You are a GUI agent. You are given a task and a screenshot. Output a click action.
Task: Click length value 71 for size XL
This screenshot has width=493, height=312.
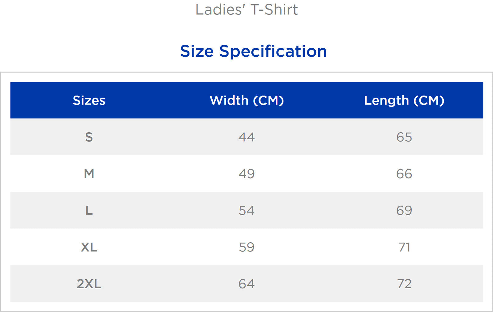coord(404,247)
